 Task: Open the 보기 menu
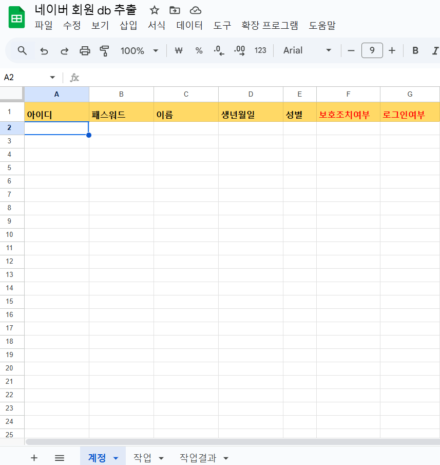(x=100, y=26)
